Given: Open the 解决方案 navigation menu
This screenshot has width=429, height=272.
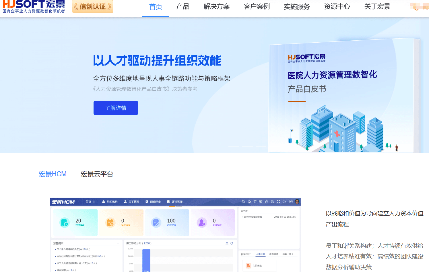Looking at the screenshot, I should (217, 7).
